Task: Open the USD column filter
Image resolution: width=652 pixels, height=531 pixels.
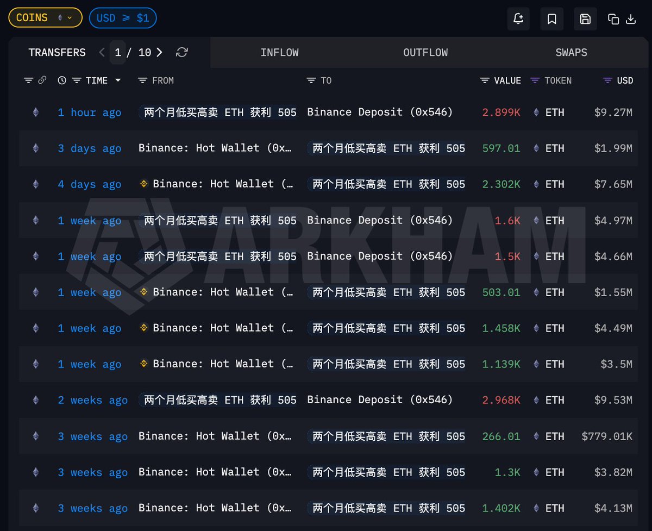Action: [608, 80]
